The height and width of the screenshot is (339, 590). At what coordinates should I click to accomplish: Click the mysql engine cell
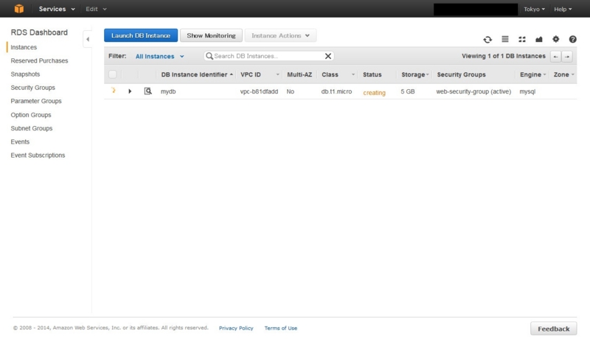pyautogui.click(x=527, y=91)
